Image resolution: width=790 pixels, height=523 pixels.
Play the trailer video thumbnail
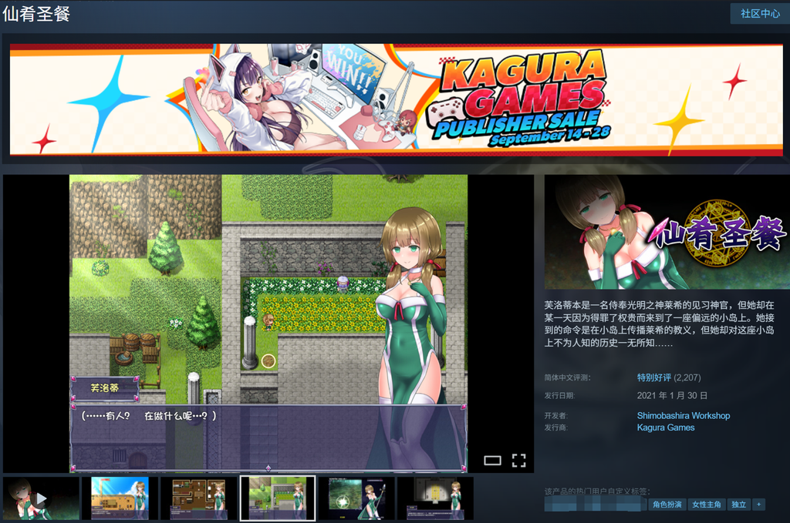pyautogui.click(x=42, y=498)
